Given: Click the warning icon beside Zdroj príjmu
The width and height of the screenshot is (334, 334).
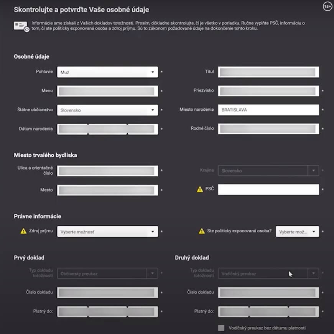Looking at the screenshot, I should coord(23,231).
